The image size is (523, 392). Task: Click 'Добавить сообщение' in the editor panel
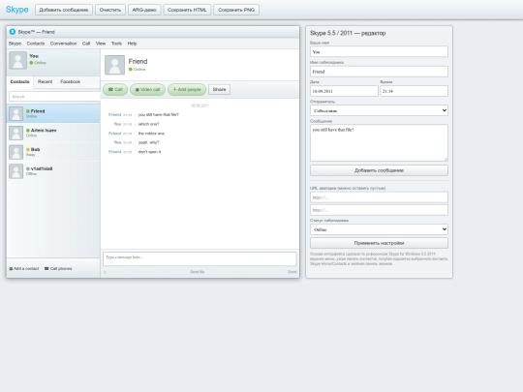click(379, 170)
